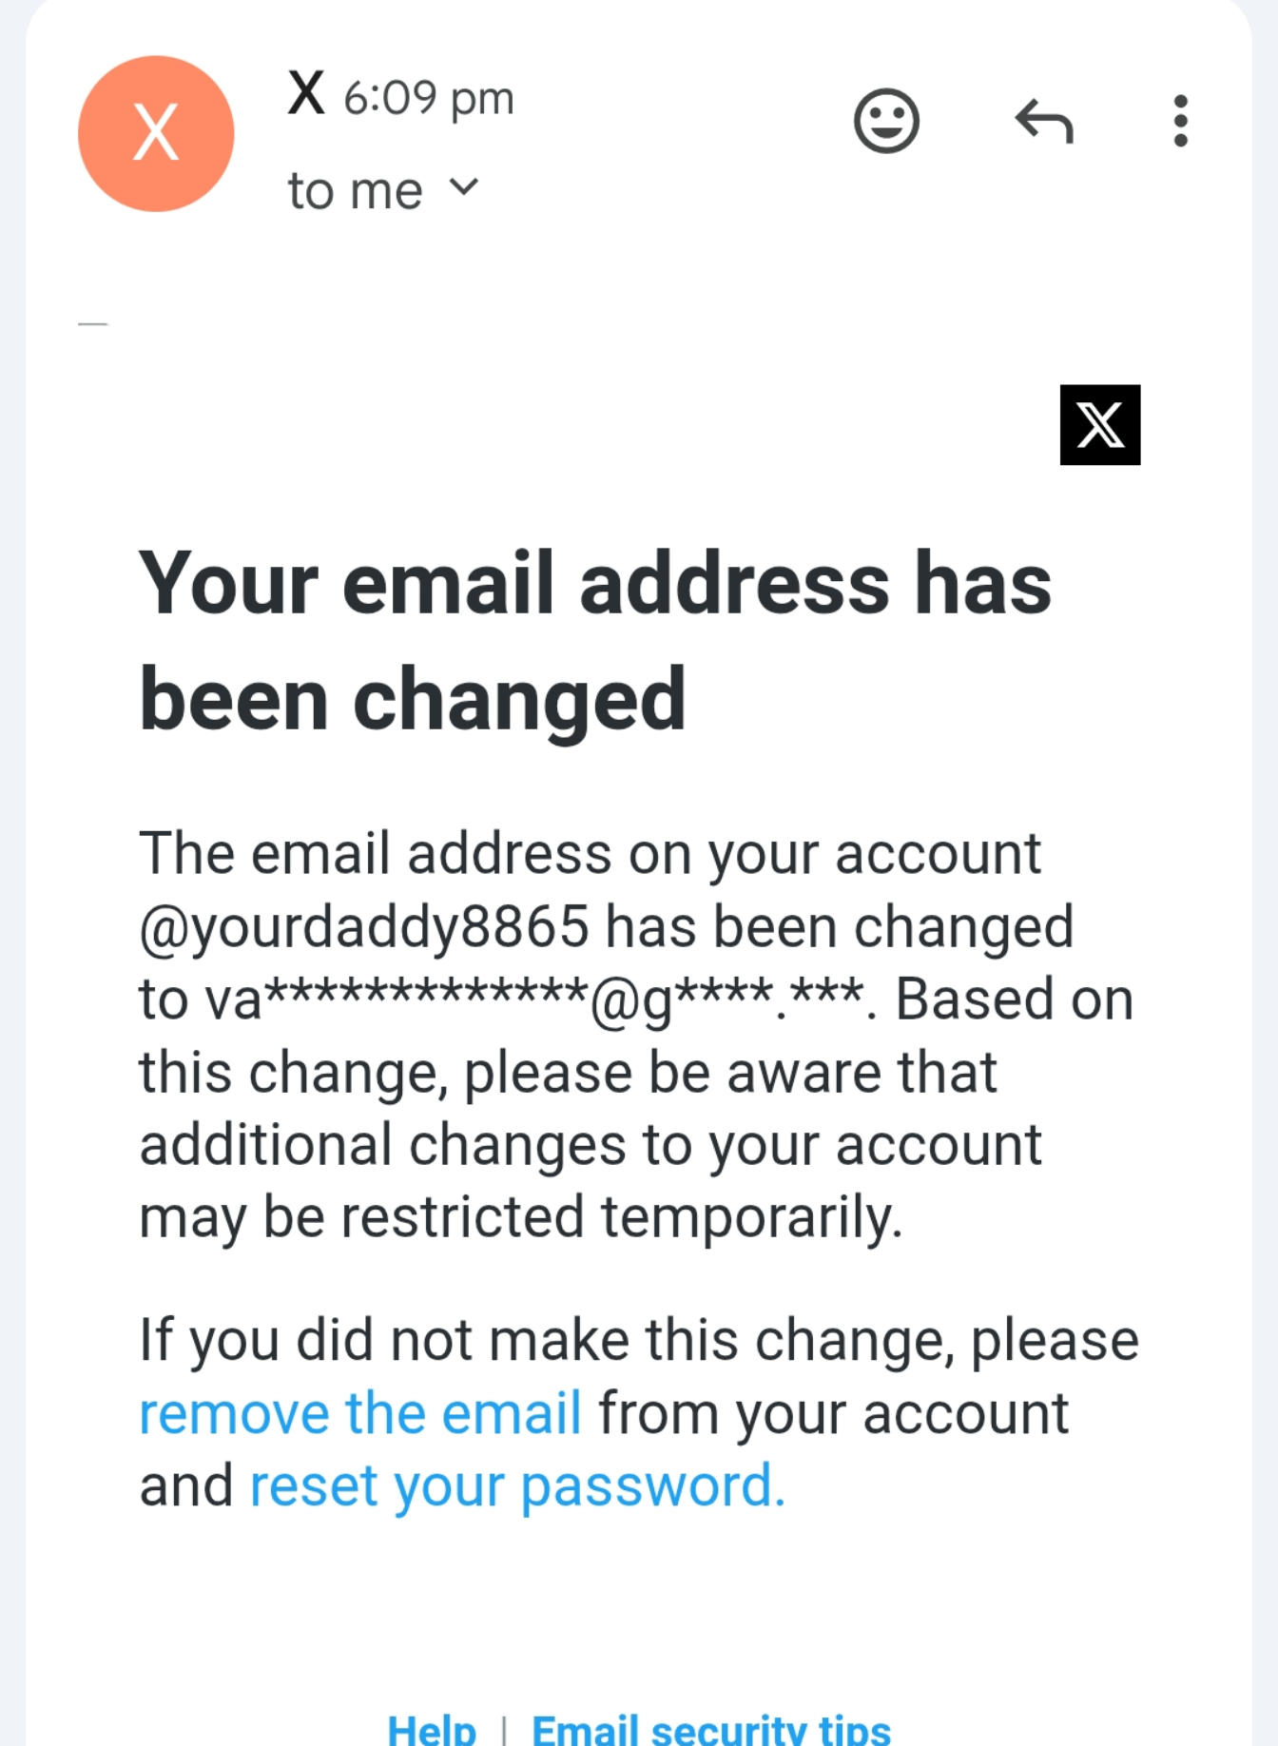Tap the @yourdaddy8865 account handle

point(364,927)
